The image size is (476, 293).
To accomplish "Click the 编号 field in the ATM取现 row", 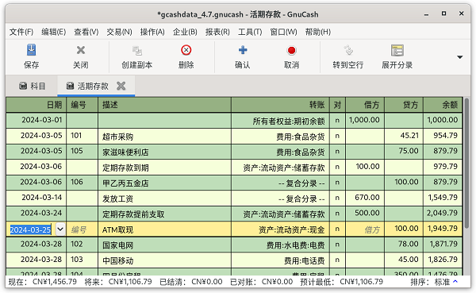I will (x=82, y=229).
